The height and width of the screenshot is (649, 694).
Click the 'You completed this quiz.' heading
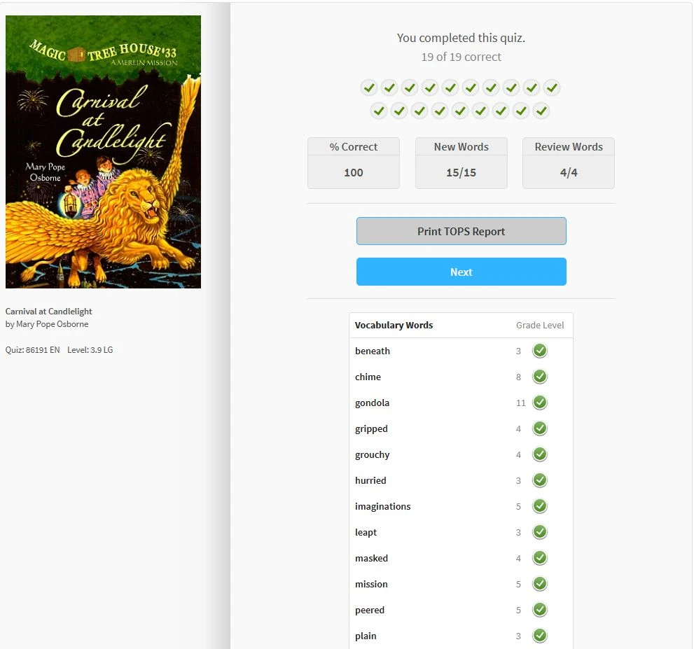pos(461,38)
